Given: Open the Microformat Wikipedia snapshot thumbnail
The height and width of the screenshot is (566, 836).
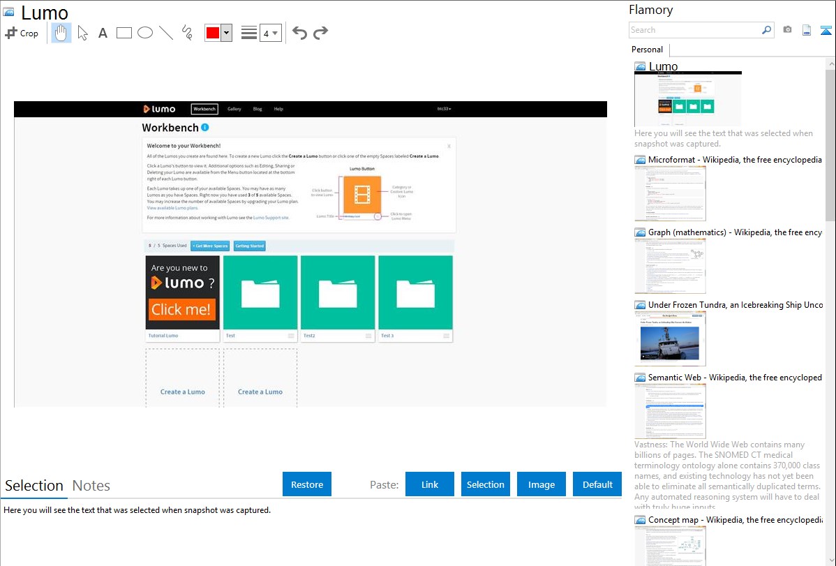Looking at the screenshot, I should point(670,193).
